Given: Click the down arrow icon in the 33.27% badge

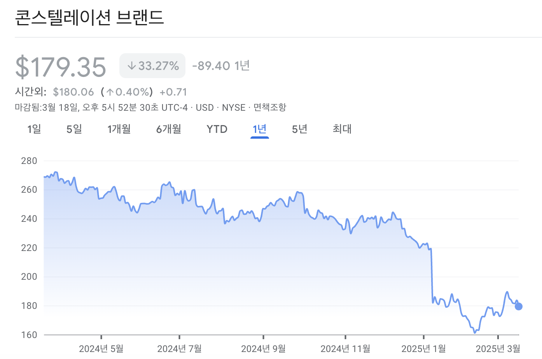Looking at the screenshot, I should pos(131,65).
